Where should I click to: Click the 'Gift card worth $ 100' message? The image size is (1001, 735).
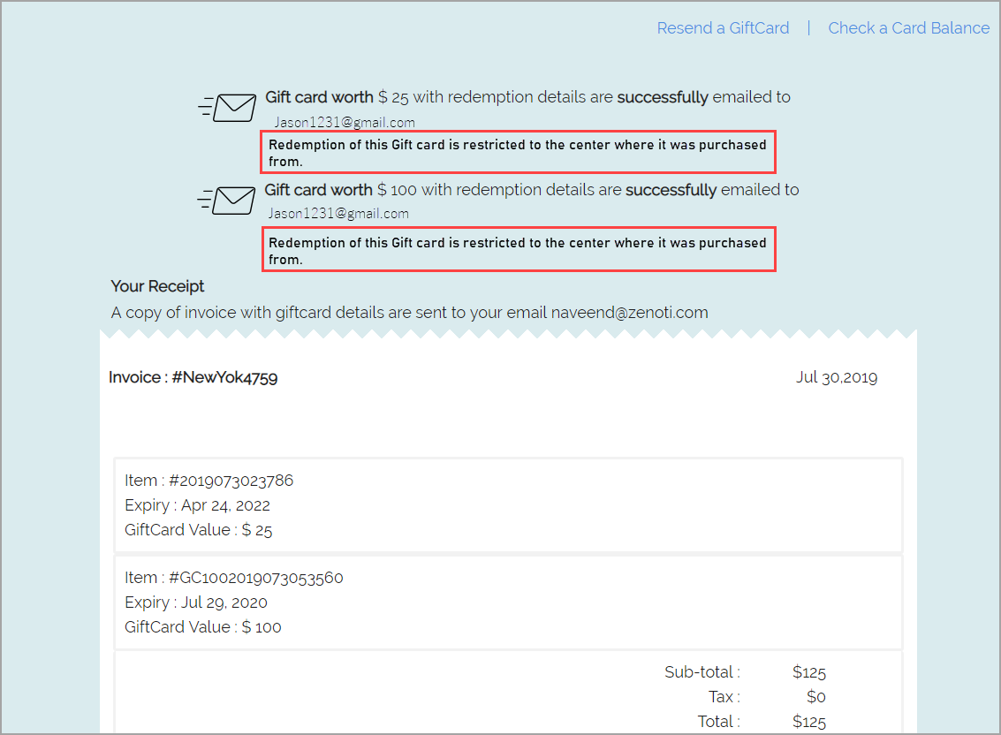(532, 190)
